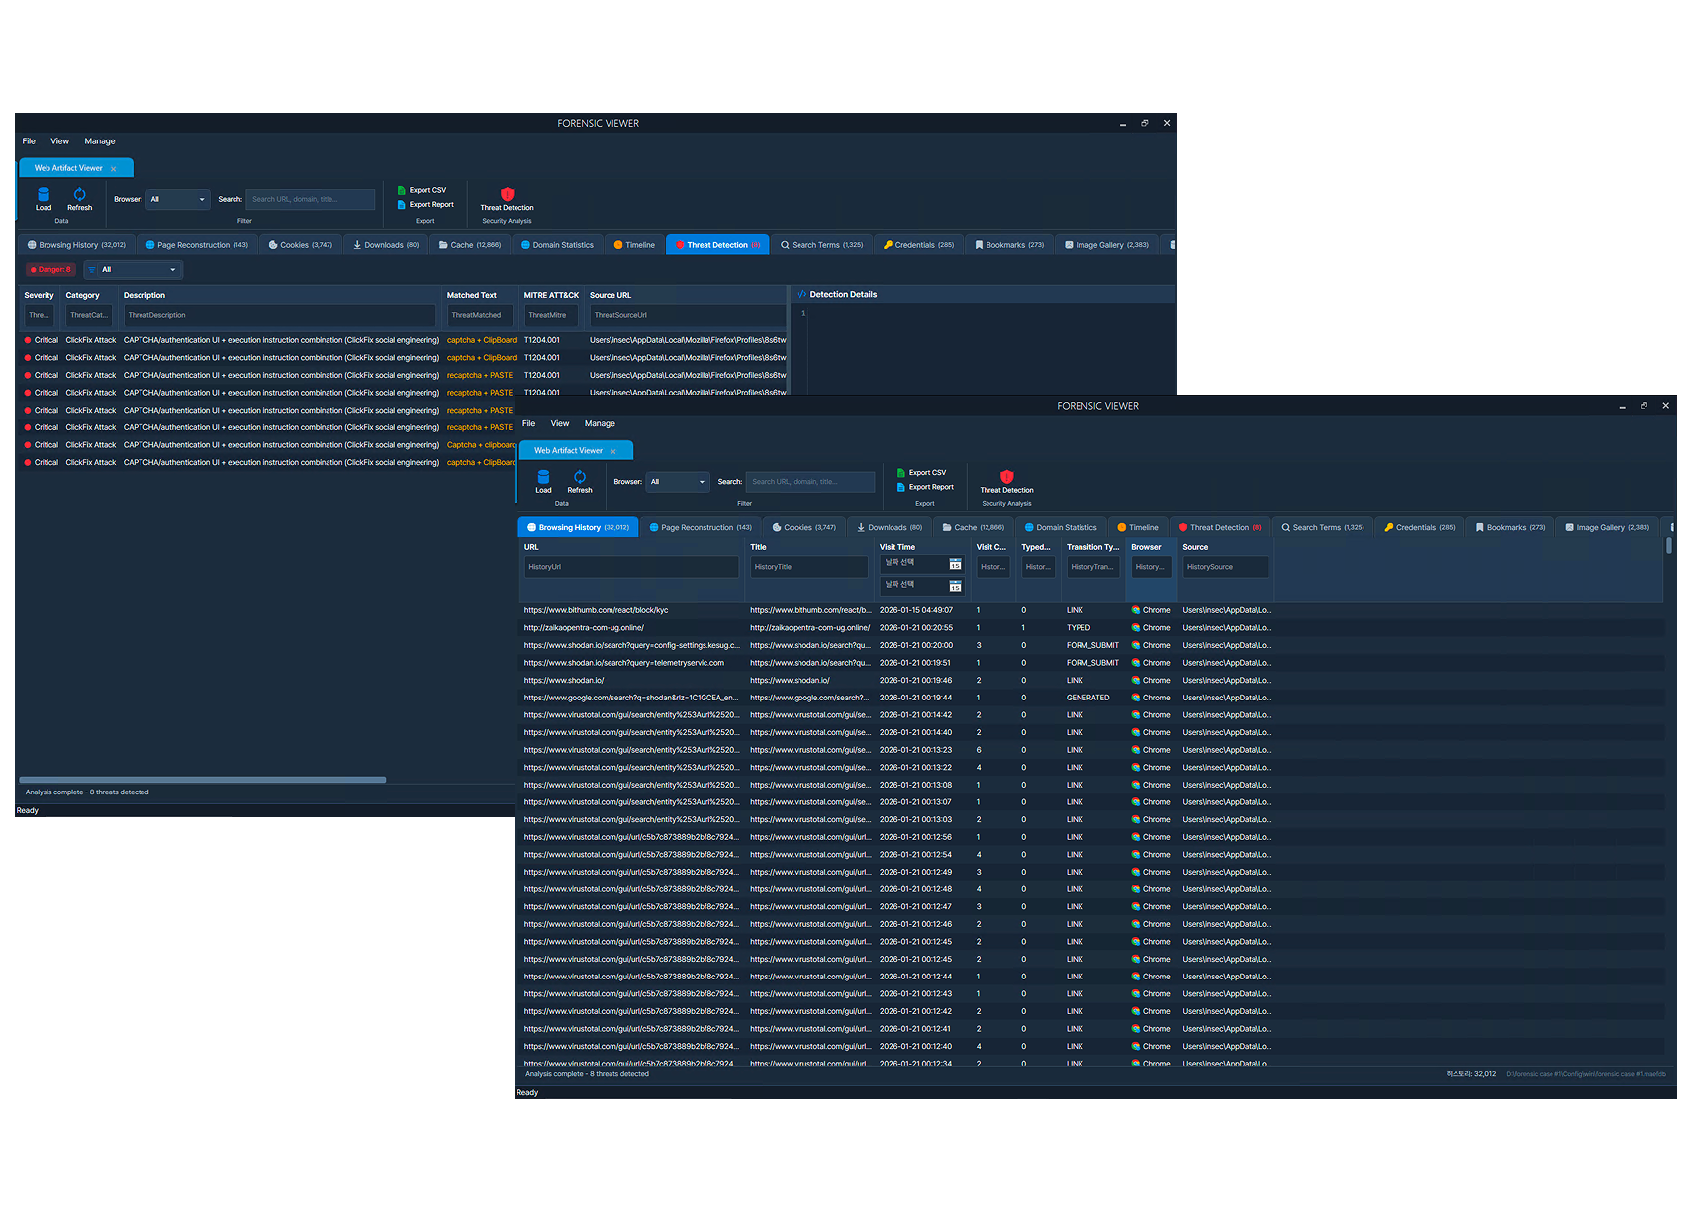Screen dimensions: 1692x1211
Task: Close Web Artifact Viewer tab in front window
Action: [613, 451]
